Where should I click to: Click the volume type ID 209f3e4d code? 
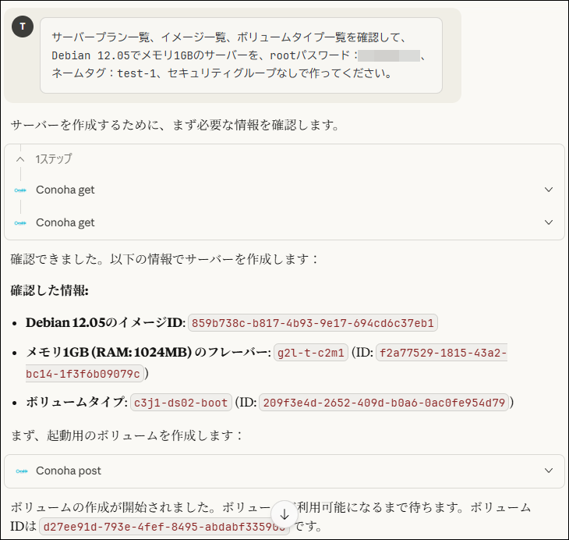pyautogui.click(x=385, y=403)
